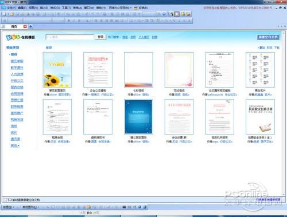The height and width of the screenshot is (217, 287).
Task: Tick the next-startup blank document checkbox
Action: [5, 200]
